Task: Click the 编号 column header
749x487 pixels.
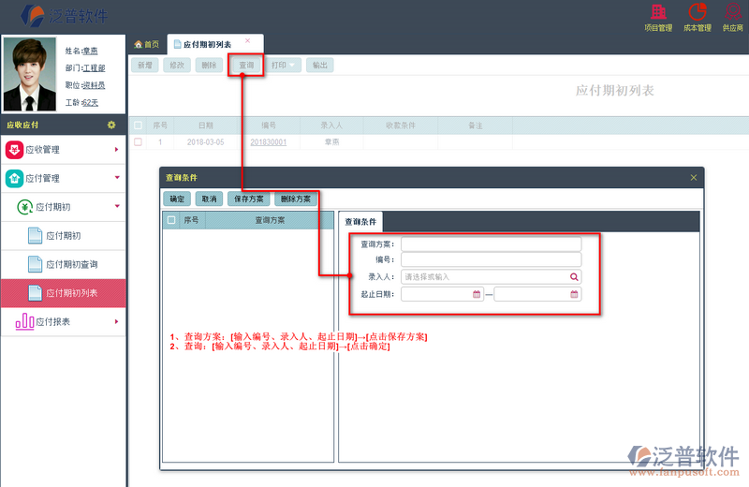Action: point(269,125)
